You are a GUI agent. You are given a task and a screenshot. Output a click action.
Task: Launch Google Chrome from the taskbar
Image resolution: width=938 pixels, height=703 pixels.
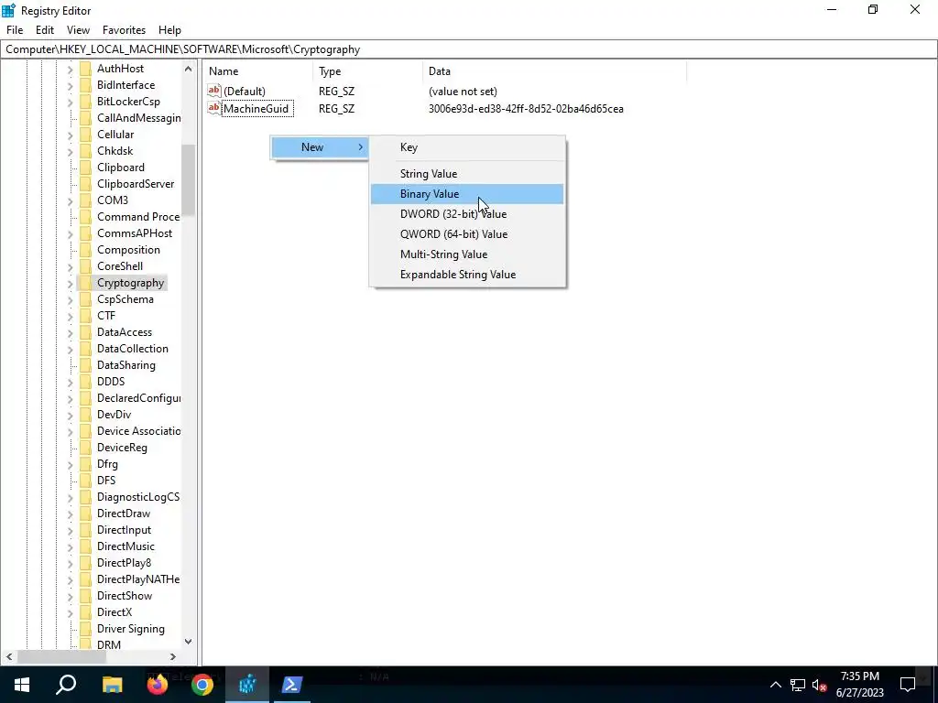point(202,685)
